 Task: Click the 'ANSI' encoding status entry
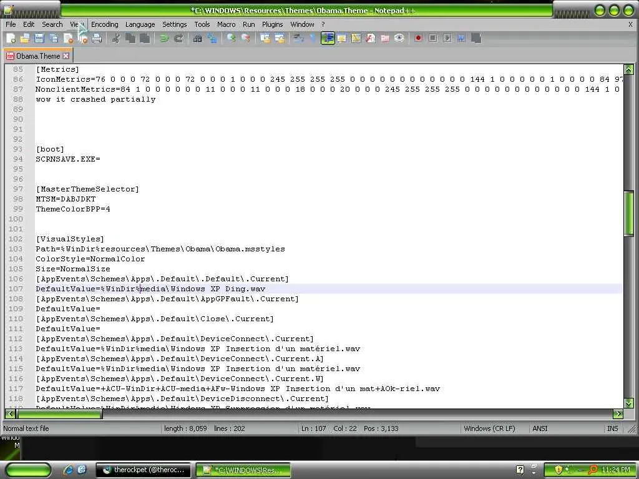pos(540,428)
